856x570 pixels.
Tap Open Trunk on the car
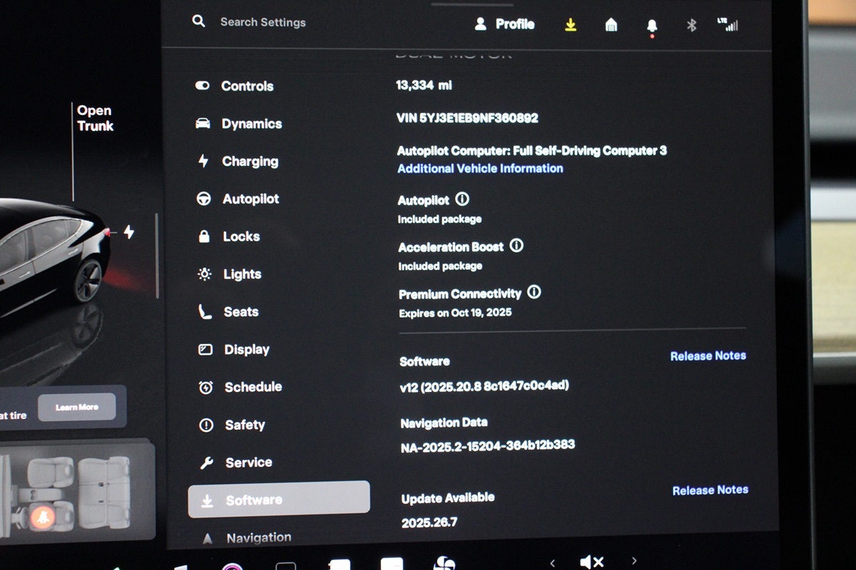[x=95, y=118]
